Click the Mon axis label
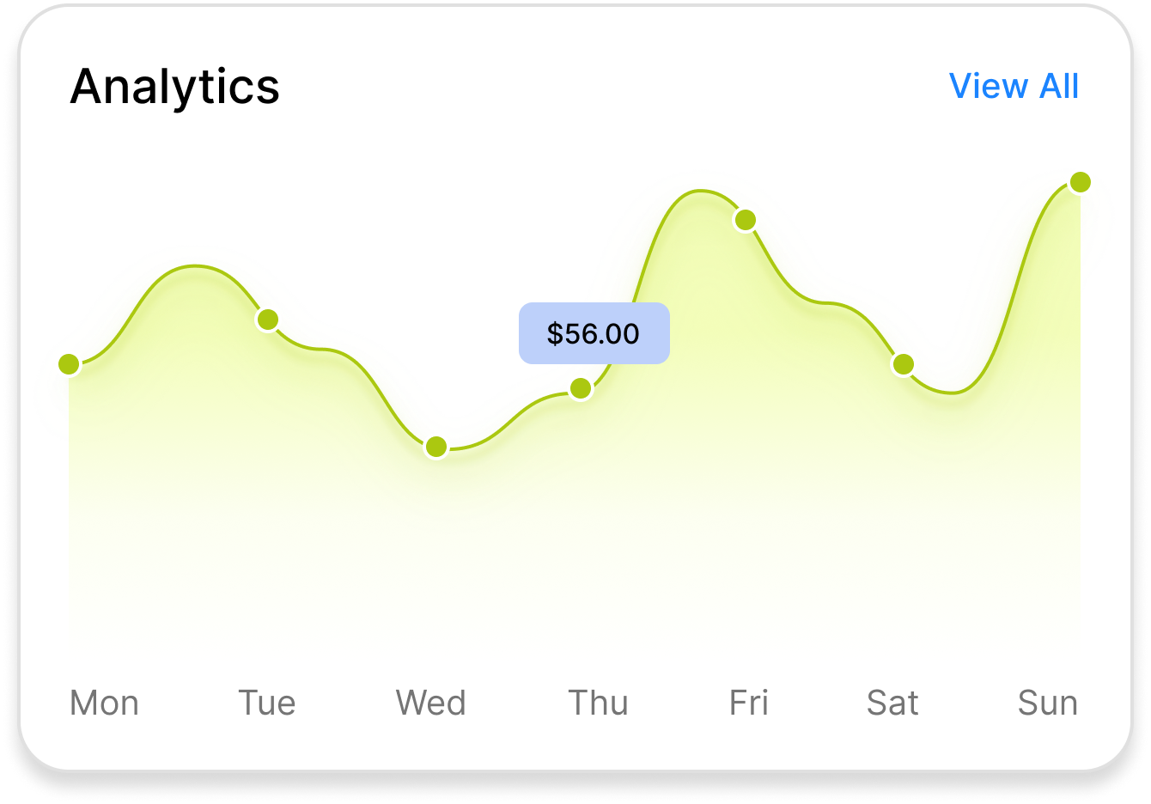The image size is (1151, 804). click(104, 703)
